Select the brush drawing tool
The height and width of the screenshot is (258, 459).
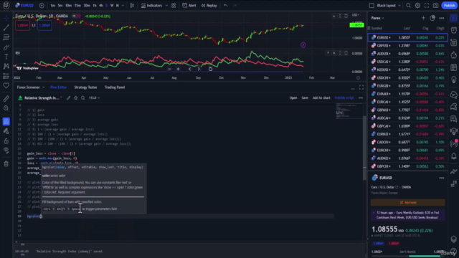[6, 47]
